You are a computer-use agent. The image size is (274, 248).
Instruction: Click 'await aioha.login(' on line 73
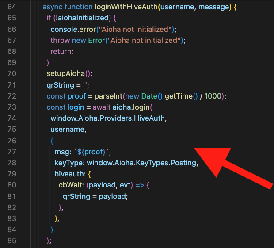point(122,107)
